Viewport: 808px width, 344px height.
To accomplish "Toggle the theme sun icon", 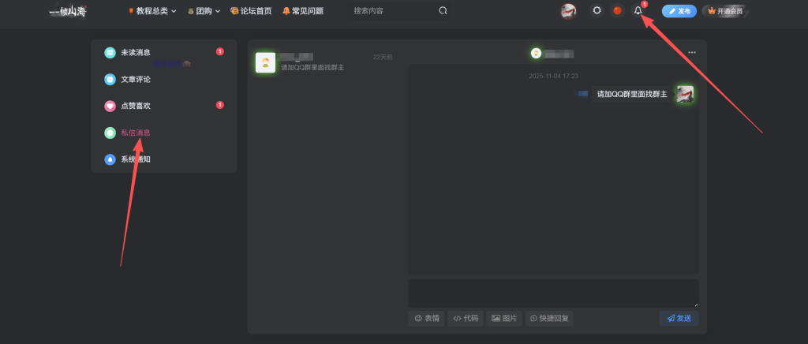I will pyautogui.click(x=597, y=11).
